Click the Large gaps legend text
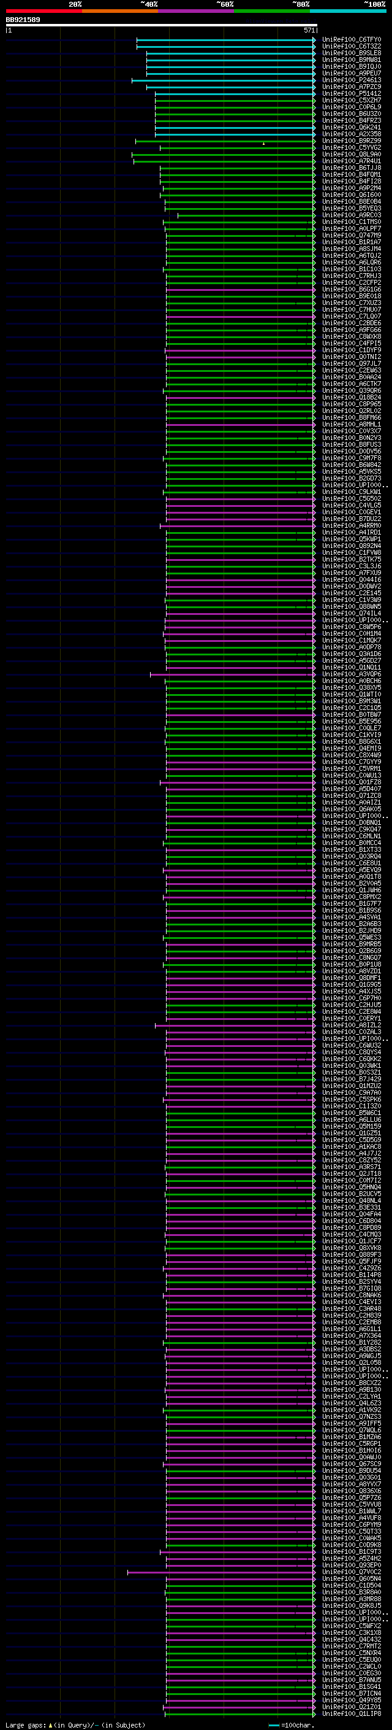This screenshot has height=1730, width=392. coord(75,1724)
